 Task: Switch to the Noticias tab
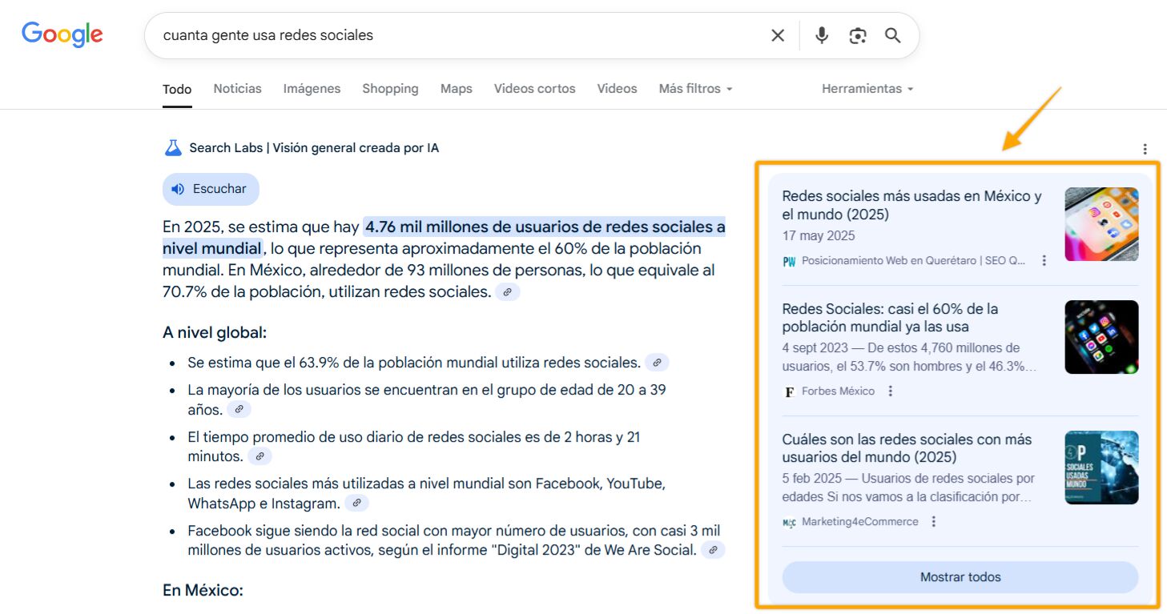click(x=237, y=88)
